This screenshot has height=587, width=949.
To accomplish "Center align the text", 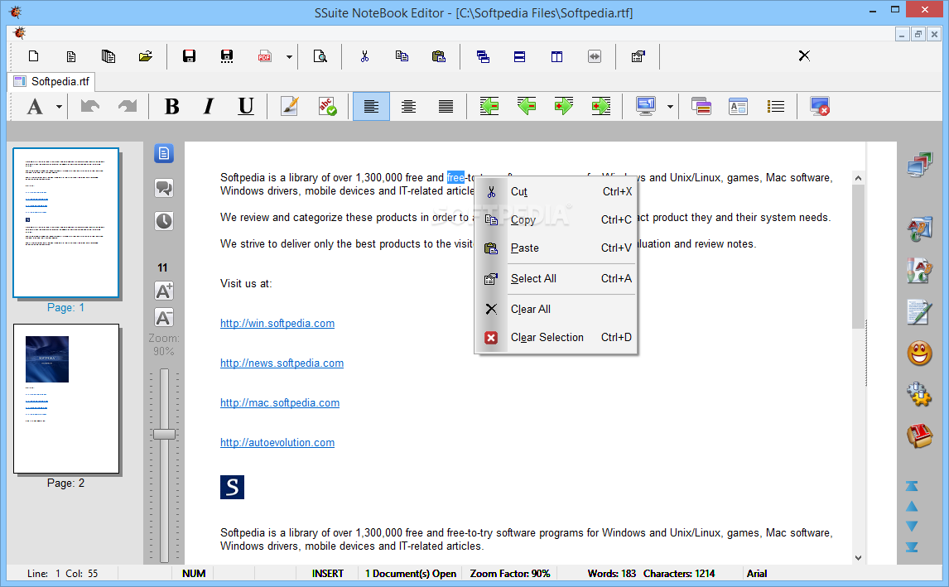I will tap(408, 107).
